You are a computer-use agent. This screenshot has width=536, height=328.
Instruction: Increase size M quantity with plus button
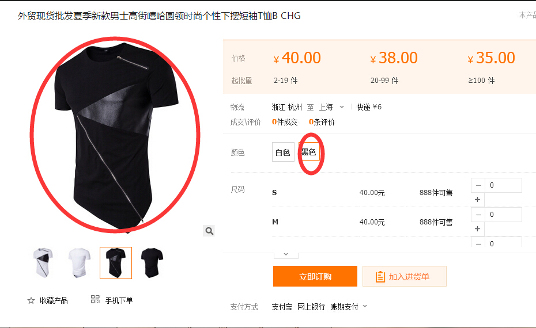pos(478,229)
